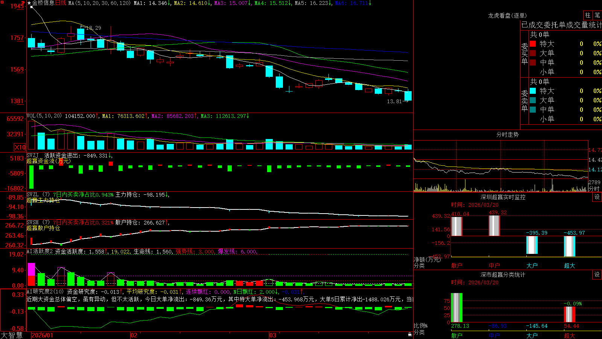Click the 已成交委托单成交量统计 header
Screen dimensions: 602x339
coord(561,25)
